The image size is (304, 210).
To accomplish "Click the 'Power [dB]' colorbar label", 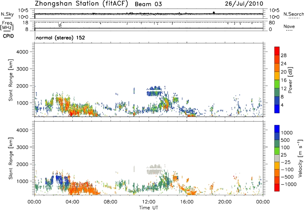I will click(x=290, y=80).
